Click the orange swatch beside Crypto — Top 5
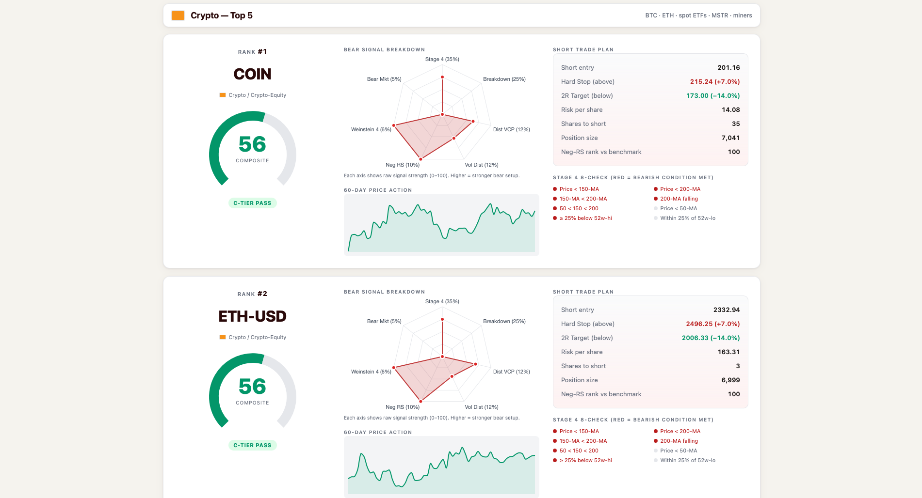922x498 pixels. point(178,16)
